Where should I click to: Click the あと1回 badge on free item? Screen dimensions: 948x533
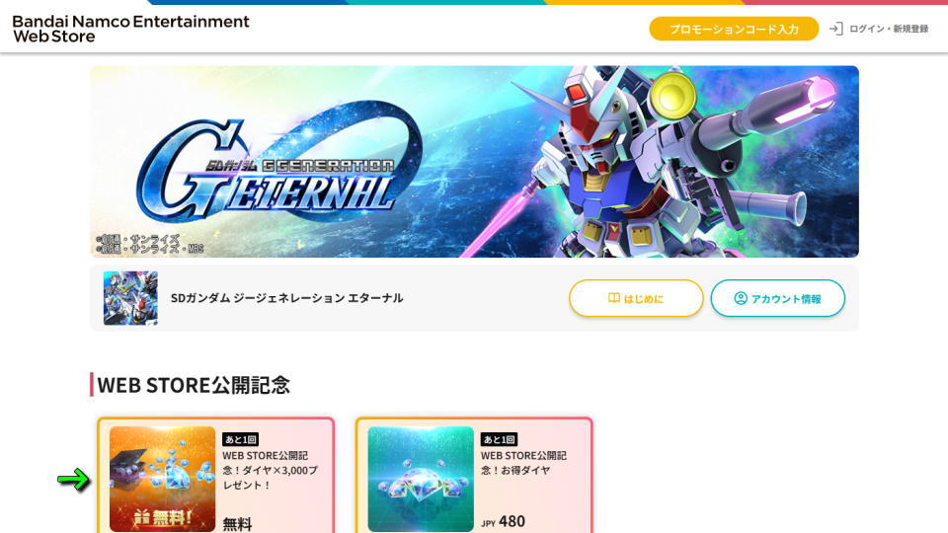click(x=241, y=439)
